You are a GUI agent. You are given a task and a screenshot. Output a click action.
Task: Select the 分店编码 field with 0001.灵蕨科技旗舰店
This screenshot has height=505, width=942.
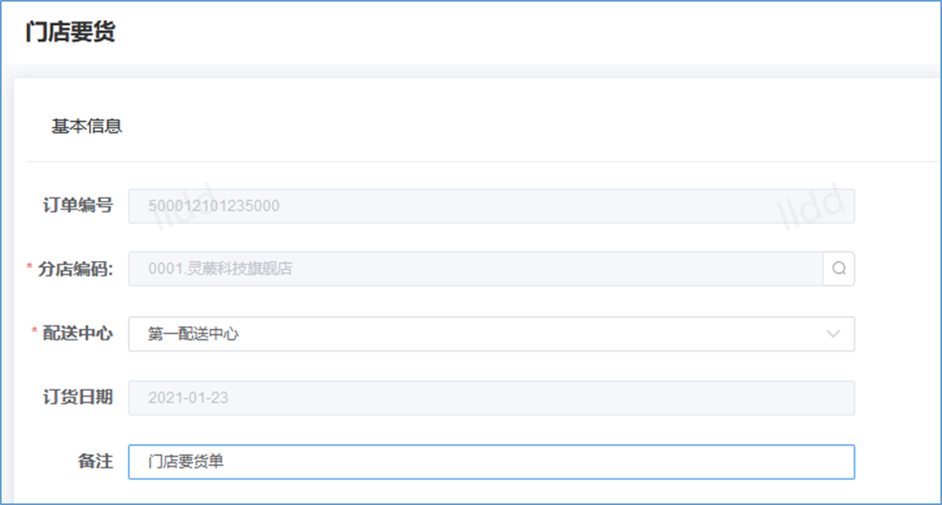(x=475, y=269)
